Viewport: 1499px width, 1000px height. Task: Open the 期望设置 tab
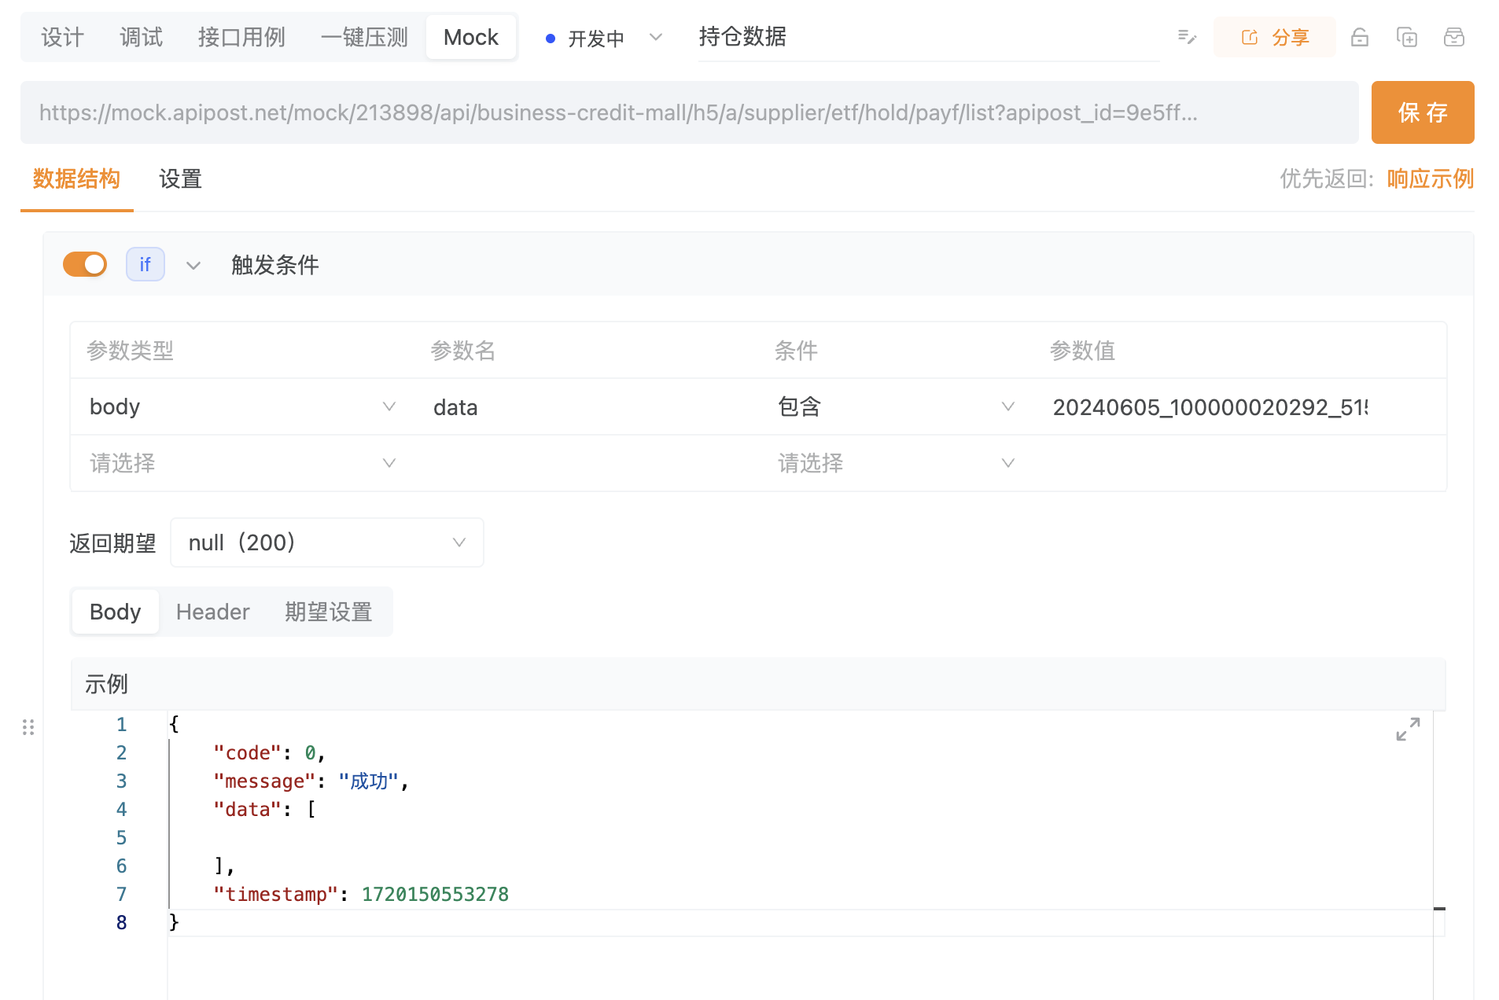pos(328,612)
